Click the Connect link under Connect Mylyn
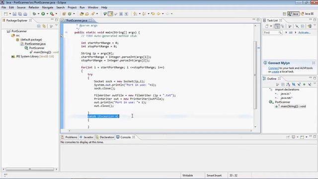 tap(273, 68)
